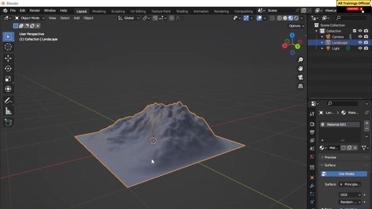Click the Principled surface shader button
This screenshot has width=372, height=209.
[350, 185]
